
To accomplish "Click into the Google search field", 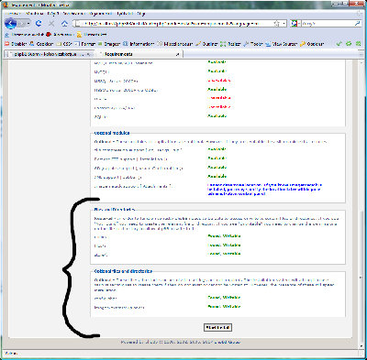I will 328,23.
